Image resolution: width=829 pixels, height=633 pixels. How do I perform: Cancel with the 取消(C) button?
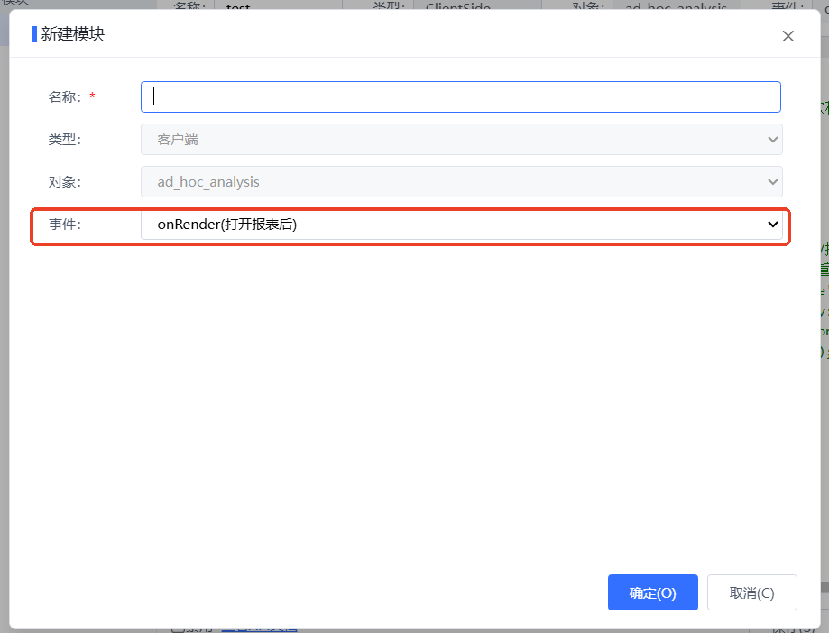[751, 592]
